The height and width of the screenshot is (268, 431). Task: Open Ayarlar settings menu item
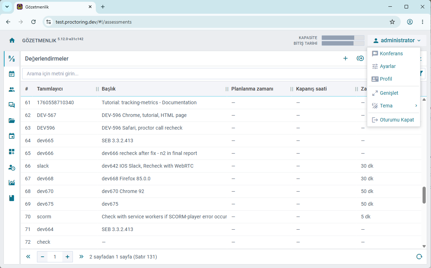click(x=394, y=66)
